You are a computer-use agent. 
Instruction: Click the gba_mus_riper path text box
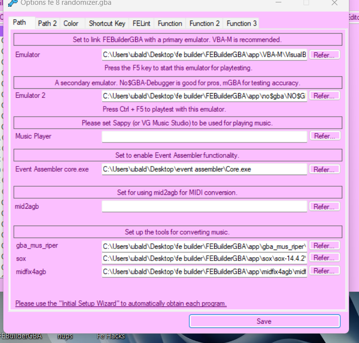tap(204, 246)
